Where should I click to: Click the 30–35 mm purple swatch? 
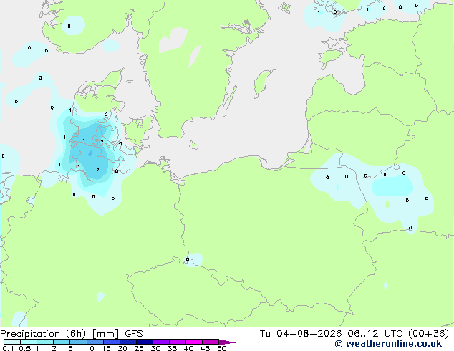(160, 342)
